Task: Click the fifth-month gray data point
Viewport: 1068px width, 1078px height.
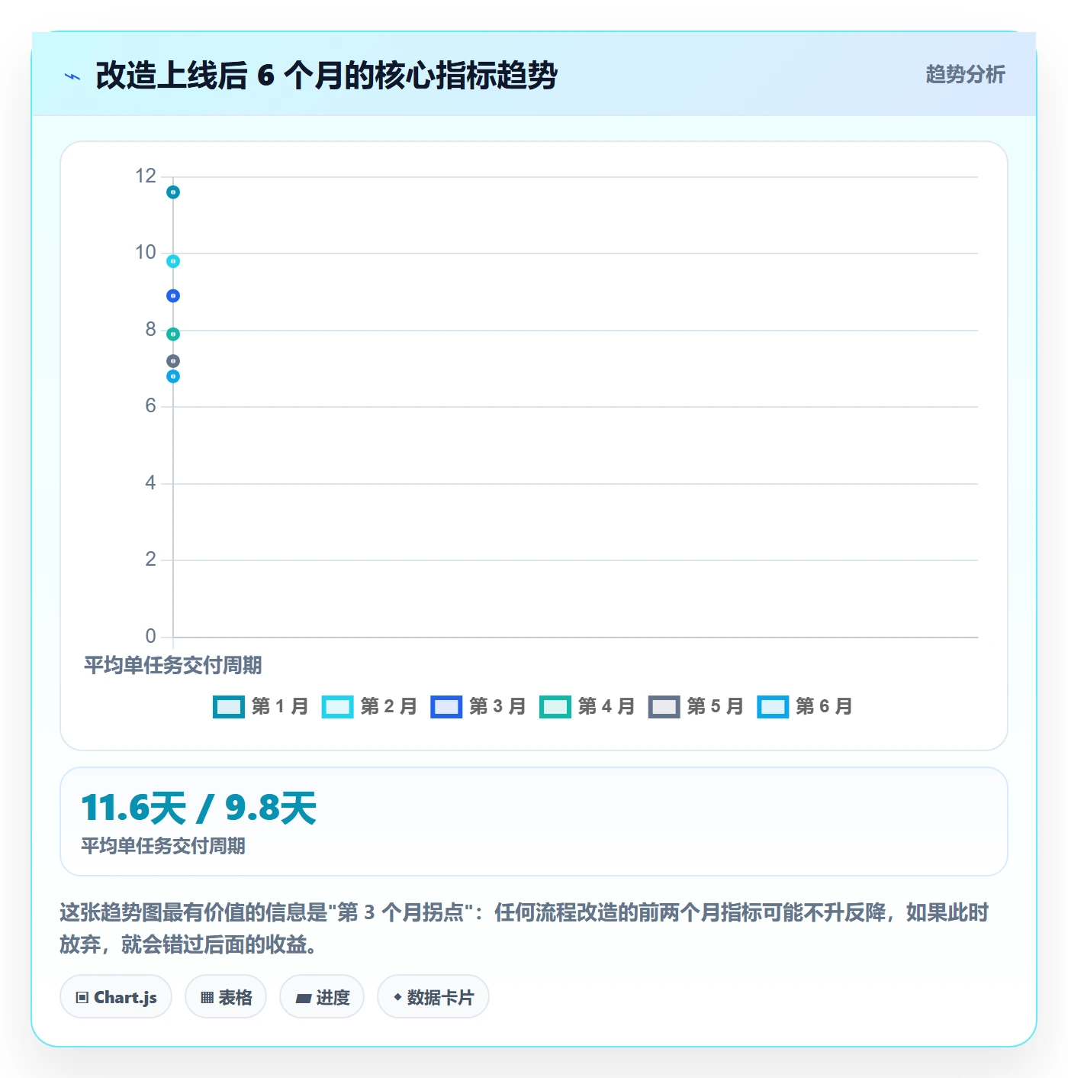Action: coord(173,361)
